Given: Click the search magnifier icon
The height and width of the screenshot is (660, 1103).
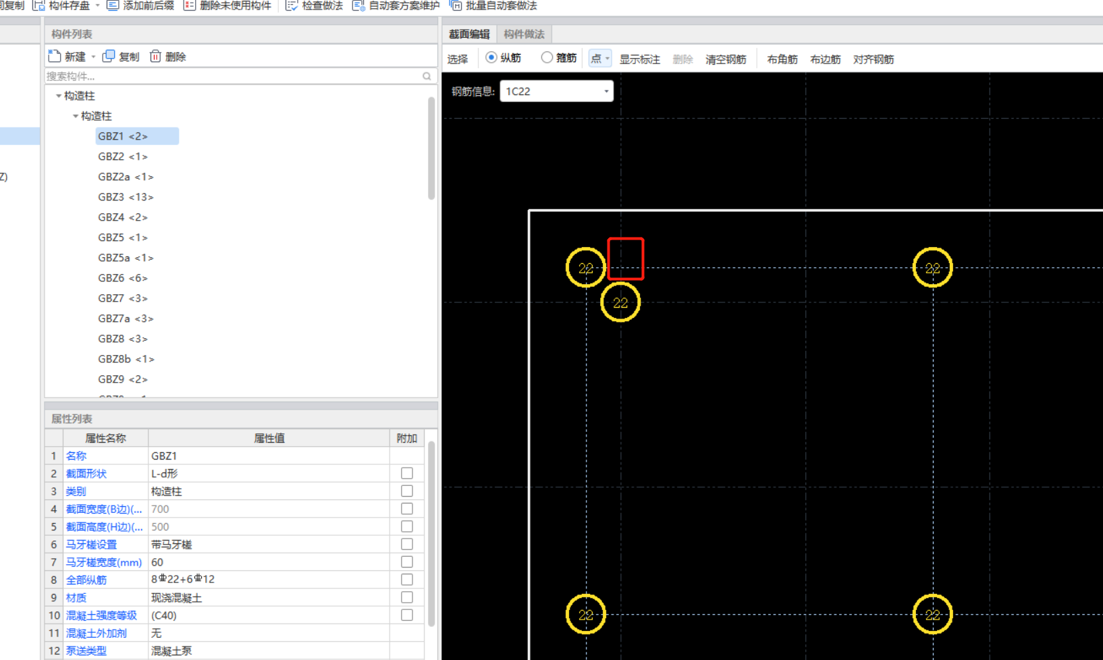Looking at the screenshot, I should tap(427, 76).
